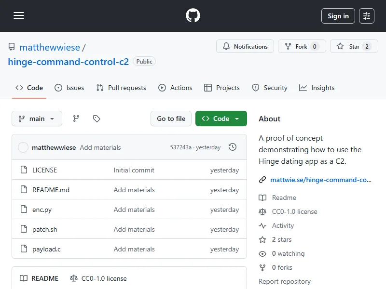This screenshot has width=386, height=289.
Task: Switch to the Issues tab
Action: [x=69, y=88]
